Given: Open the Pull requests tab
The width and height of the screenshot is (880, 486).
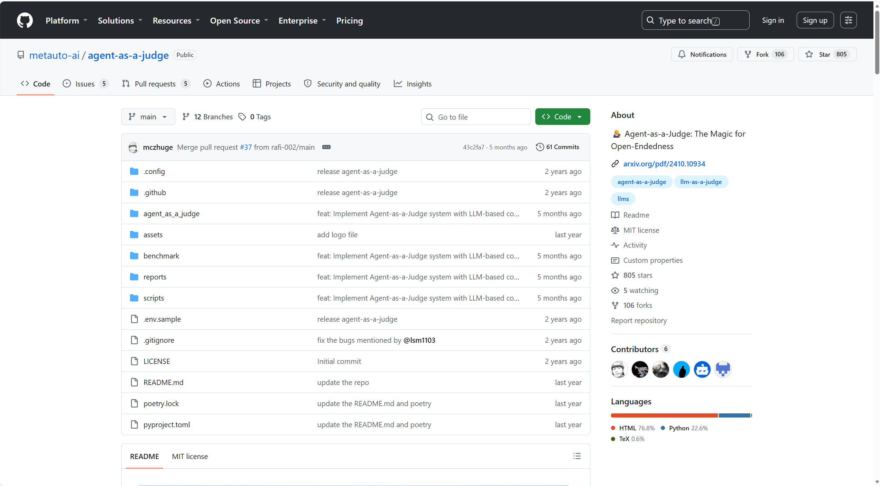Looking at the screenshot, I should tap(156, 84).
